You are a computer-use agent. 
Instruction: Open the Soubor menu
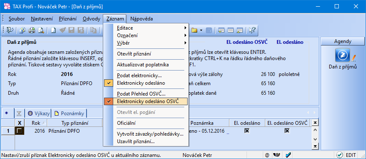[x=17, y=19]
